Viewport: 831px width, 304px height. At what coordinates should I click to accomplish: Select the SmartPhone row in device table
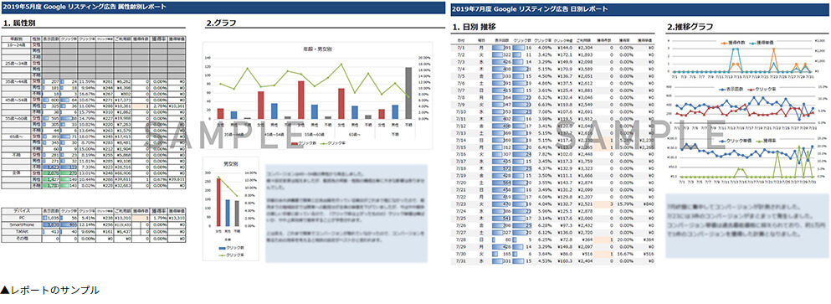pos(94,225)
